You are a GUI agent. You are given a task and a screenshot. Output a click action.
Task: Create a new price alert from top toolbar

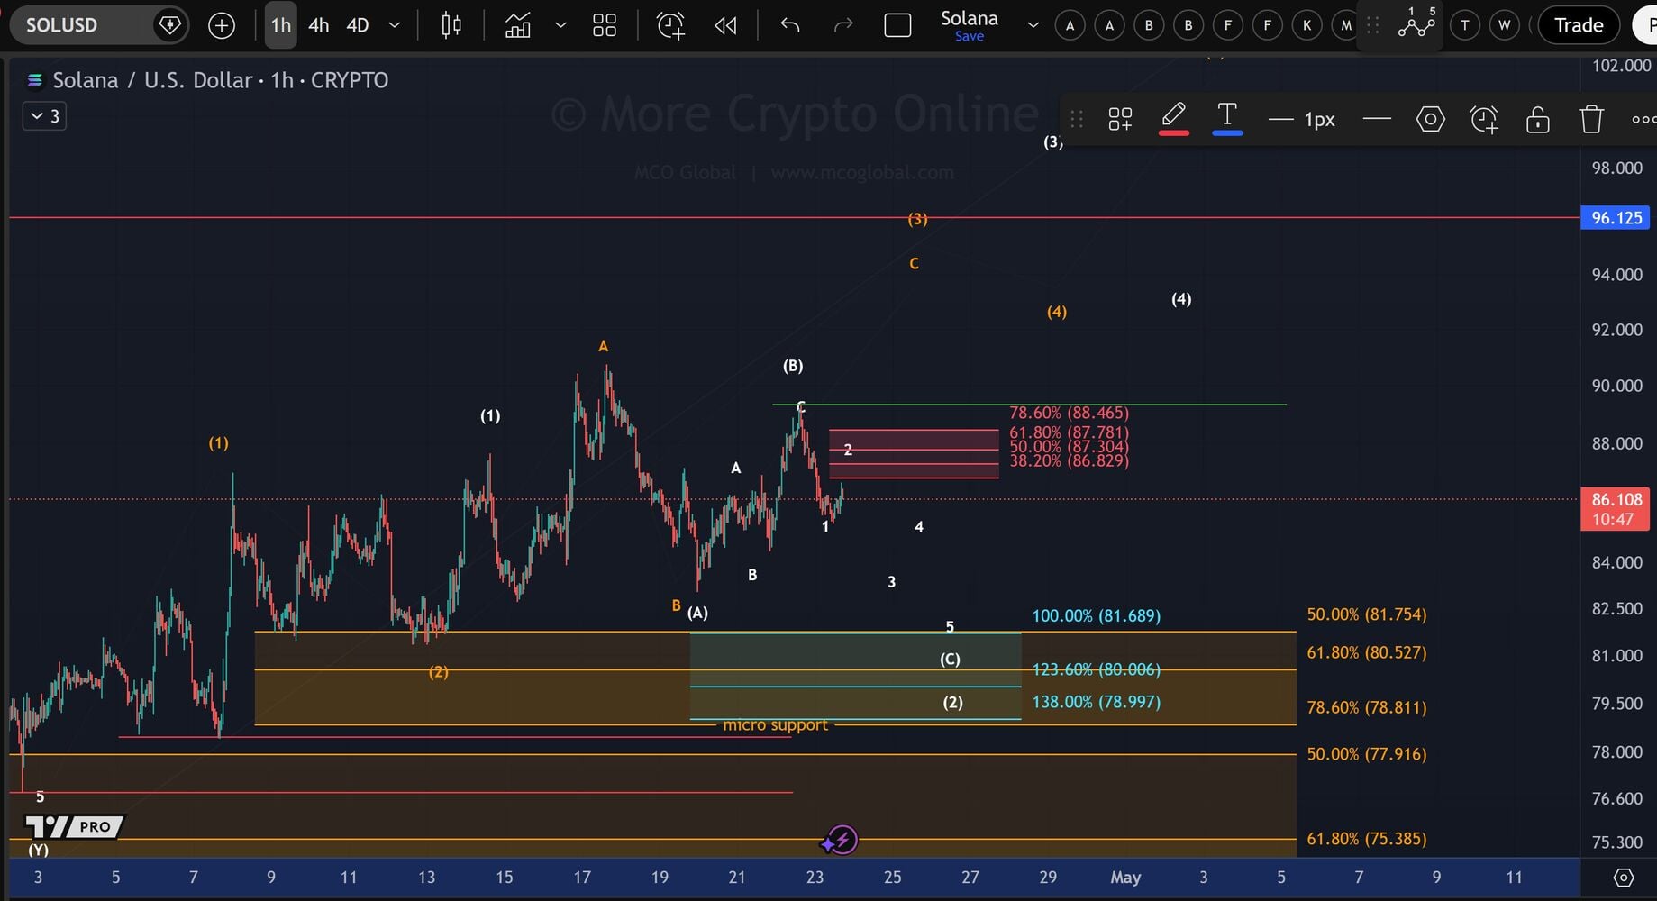(x=670, y=25)
